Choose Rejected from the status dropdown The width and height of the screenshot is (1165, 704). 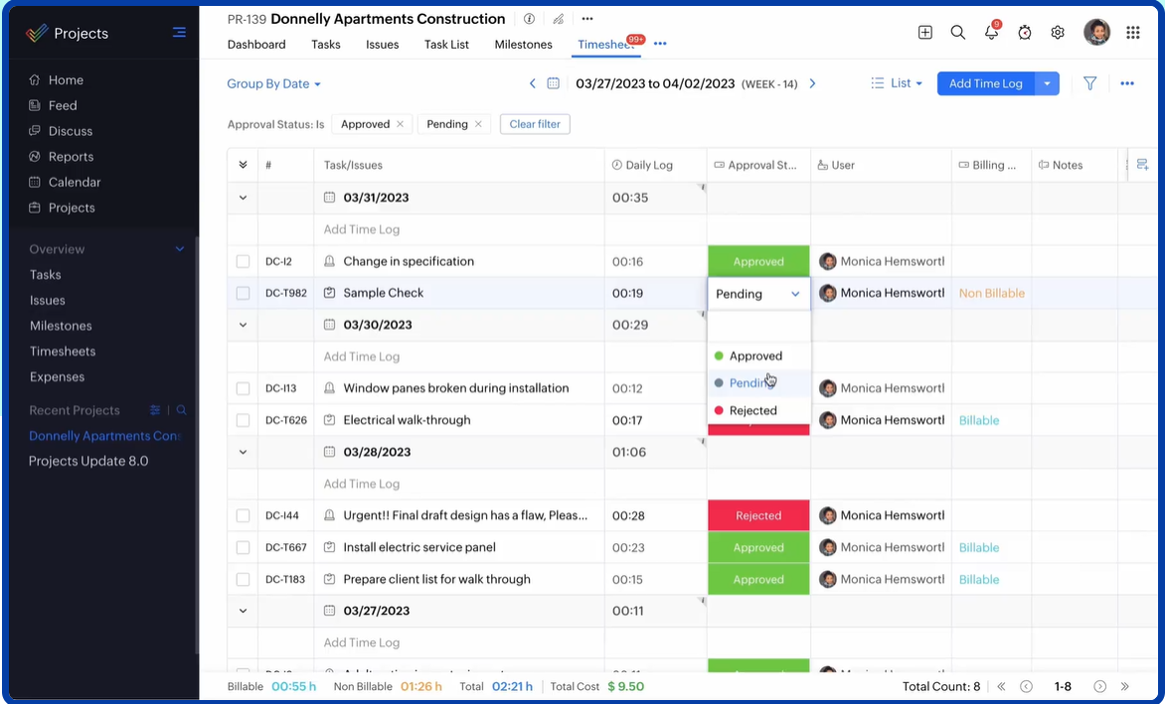(x=752, y=410)
